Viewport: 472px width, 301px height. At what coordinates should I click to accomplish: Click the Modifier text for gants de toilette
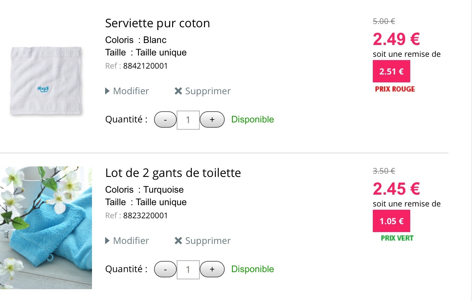tap(131, 241)
